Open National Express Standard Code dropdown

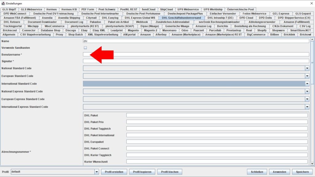tap(307, 91)
